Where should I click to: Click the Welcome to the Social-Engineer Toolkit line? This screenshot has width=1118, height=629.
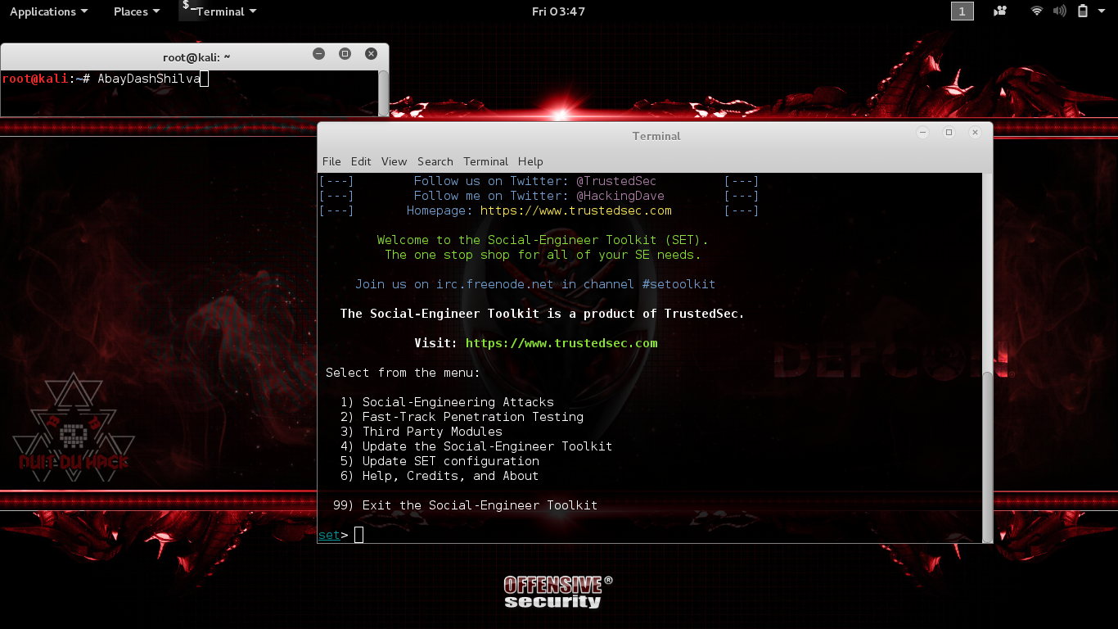coord(543,240)
